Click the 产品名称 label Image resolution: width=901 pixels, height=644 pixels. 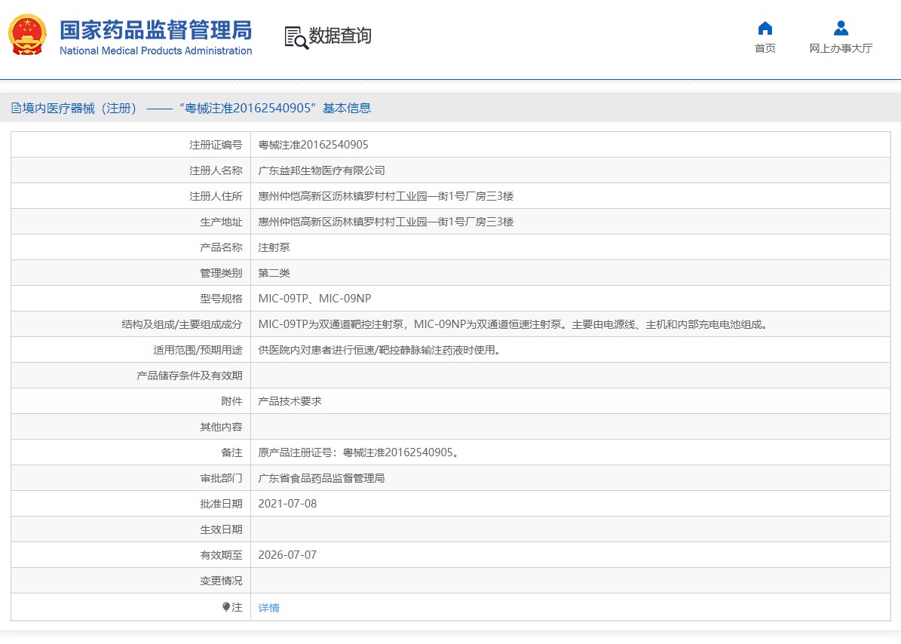click(221, 247)
